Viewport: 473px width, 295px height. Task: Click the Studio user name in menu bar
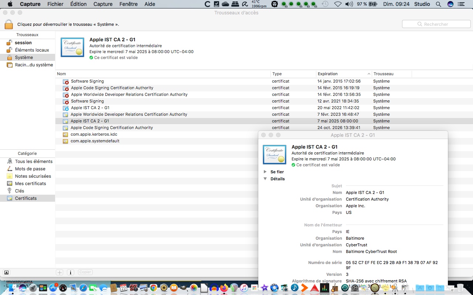(422, 4)
